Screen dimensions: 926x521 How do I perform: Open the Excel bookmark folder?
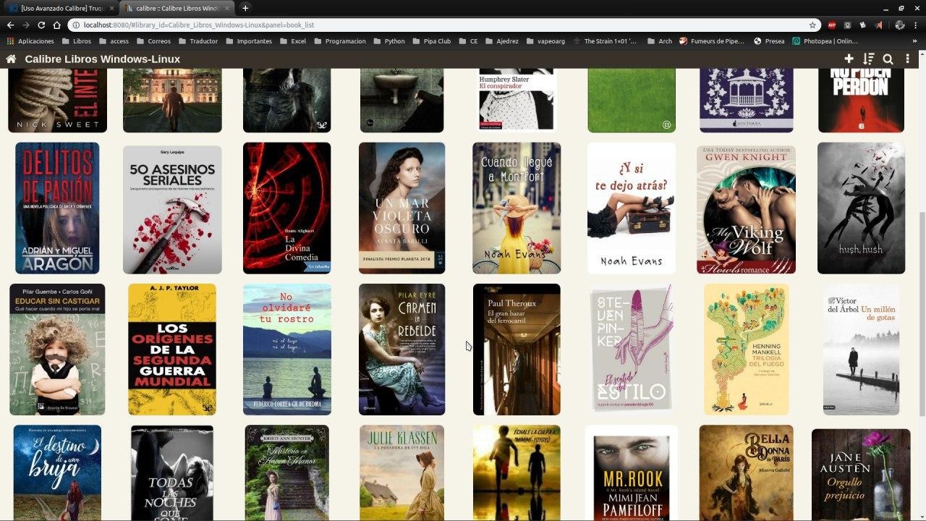point(292,41)
